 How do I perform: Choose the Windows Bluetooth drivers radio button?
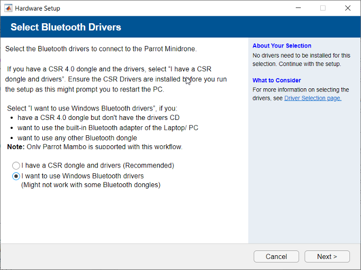[x=16, y=176]
